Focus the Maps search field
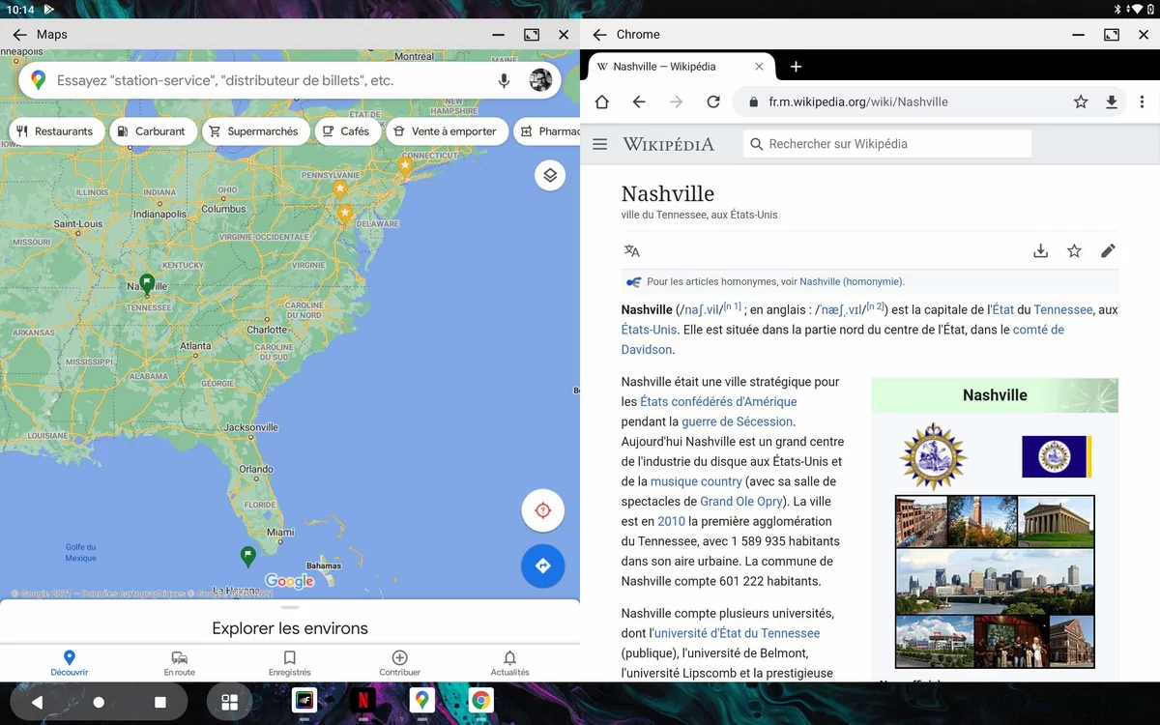The height and width of the screenshot is (725, 1160). coord(271,81)
